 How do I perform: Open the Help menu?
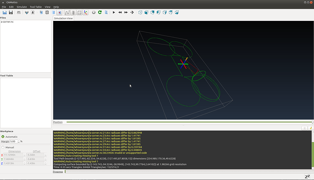[56, 7]
